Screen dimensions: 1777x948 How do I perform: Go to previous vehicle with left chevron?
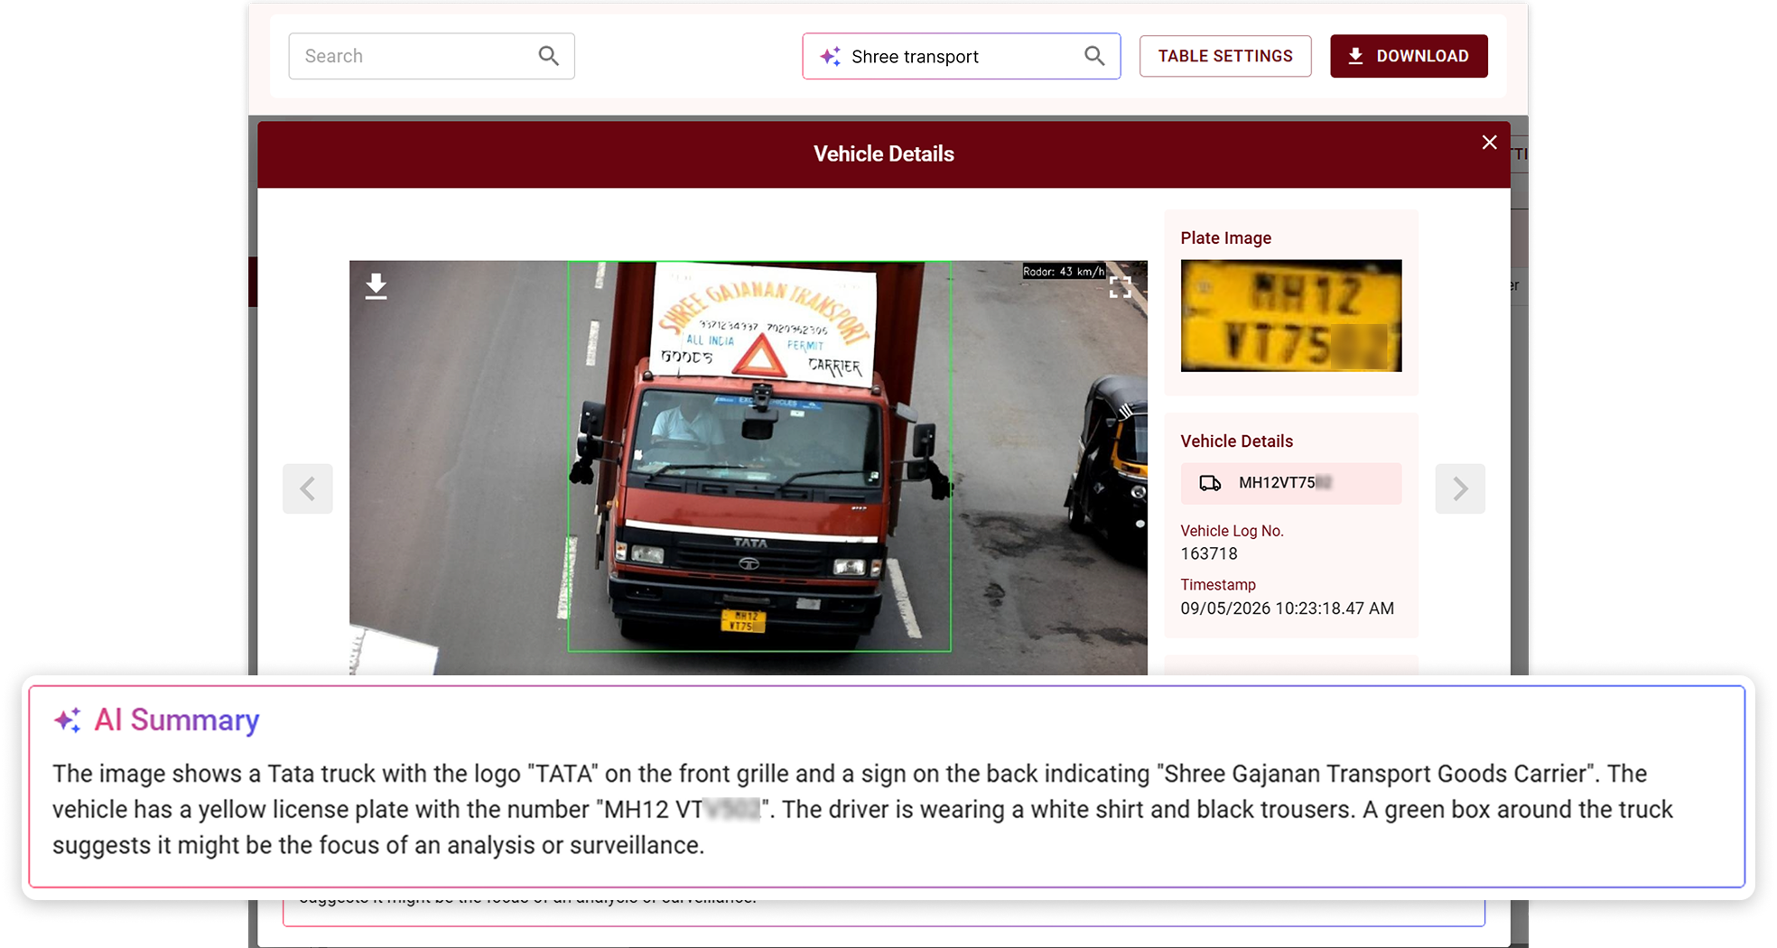coord(308,488)
